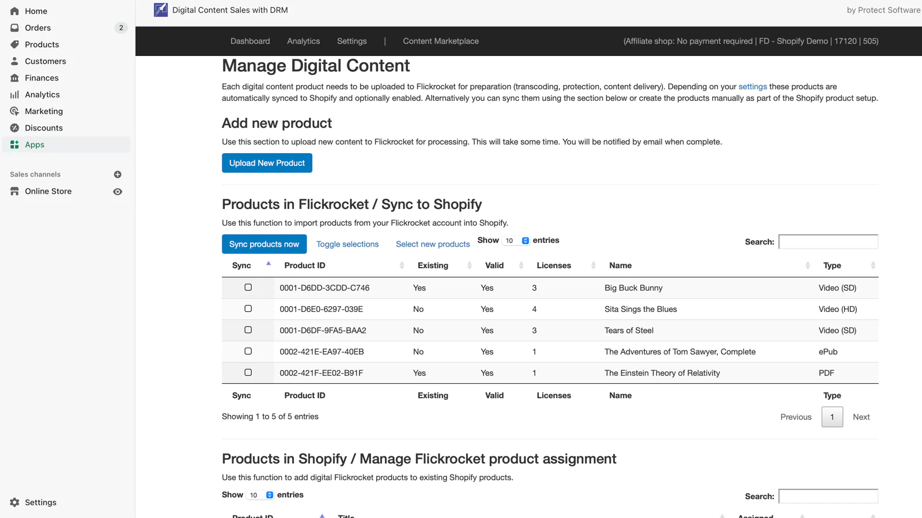Sort table by the Name column header
The width and height of the screenshot is (922, 518).
click(x=620, y=265)
